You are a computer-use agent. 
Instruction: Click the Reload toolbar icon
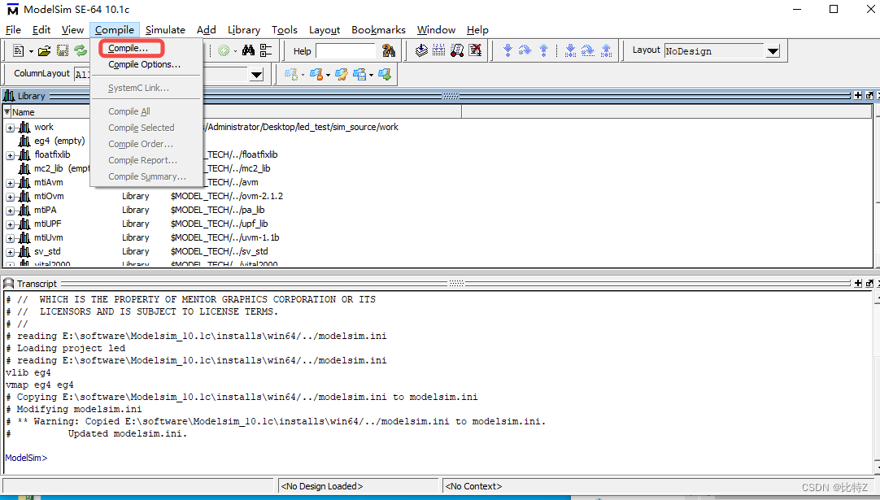79,50
